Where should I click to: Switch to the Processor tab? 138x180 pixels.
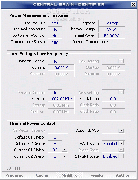[15, 175]
